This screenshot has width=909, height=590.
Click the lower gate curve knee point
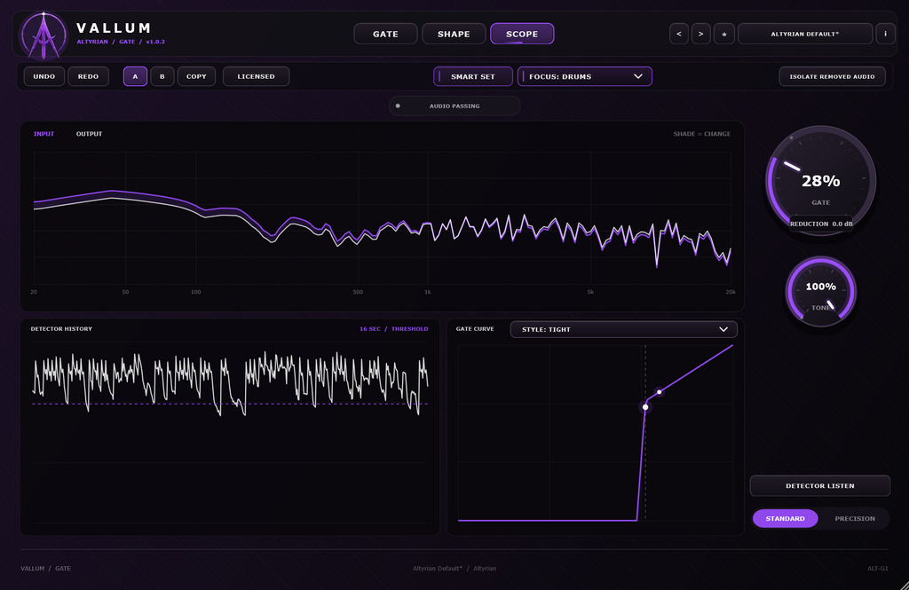pyautogui.click(x=645, y=407)
